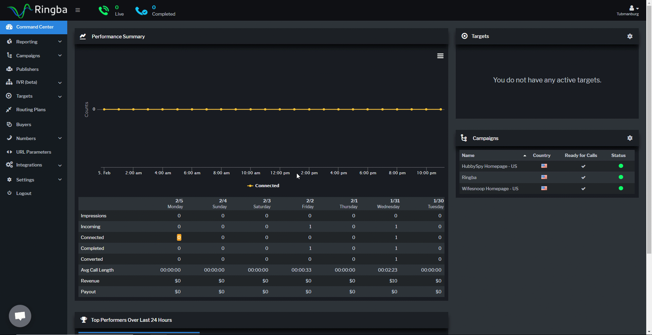
Task: Open Command Center in sidebar
Action: point(34,27)
